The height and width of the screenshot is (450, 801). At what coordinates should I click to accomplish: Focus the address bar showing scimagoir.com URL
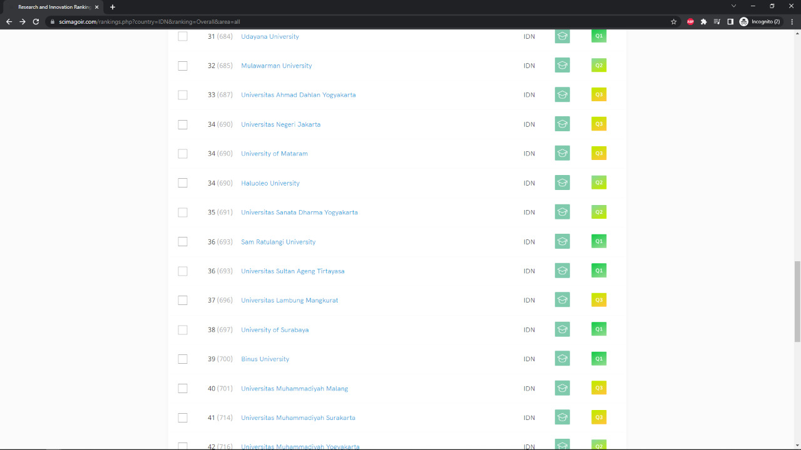357,21
